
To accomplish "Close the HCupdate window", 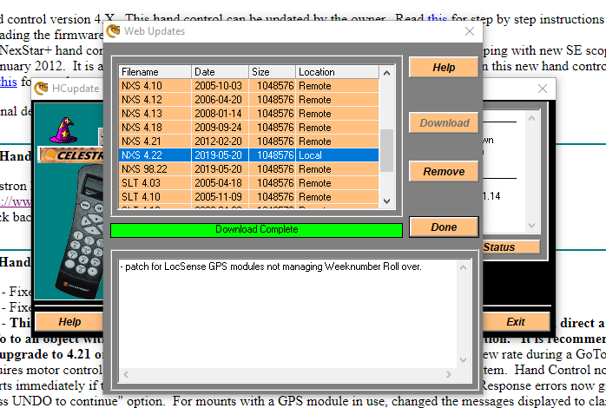I will 543,89.
